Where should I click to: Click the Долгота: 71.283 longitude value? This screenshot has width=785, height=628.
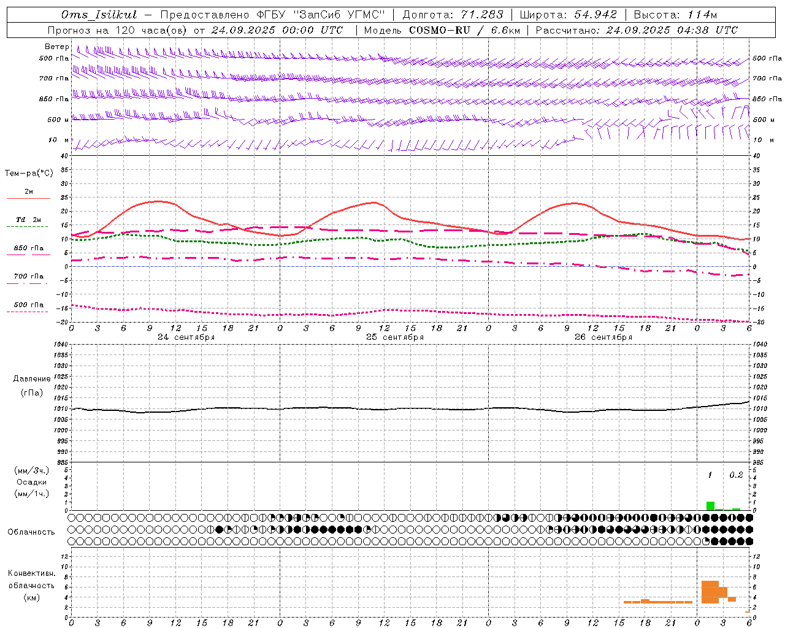click(453, 15)
